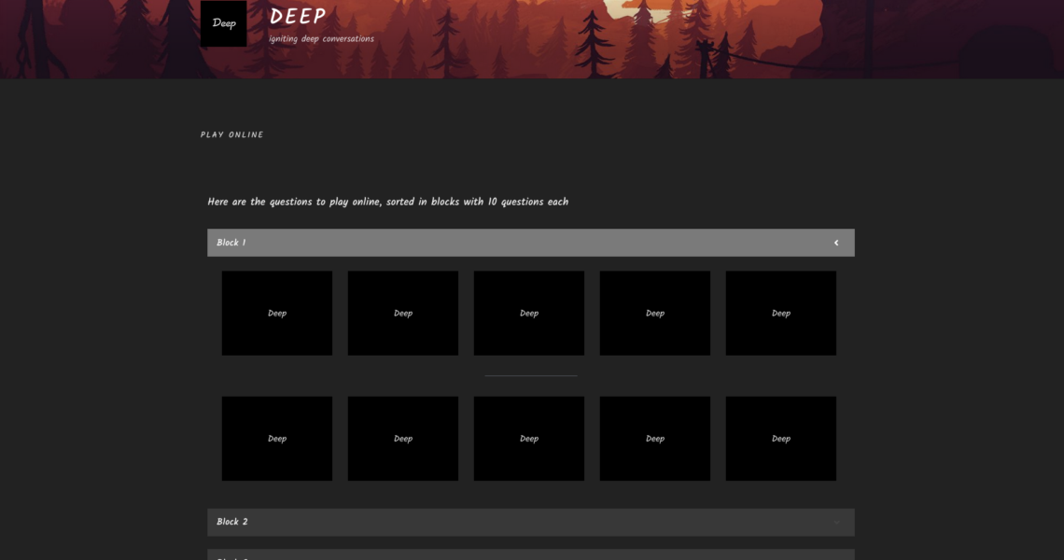This screenshot has width=1064, height=560.
Task: Click the arrow on Block 2 bar
Action: click(836, 522)
